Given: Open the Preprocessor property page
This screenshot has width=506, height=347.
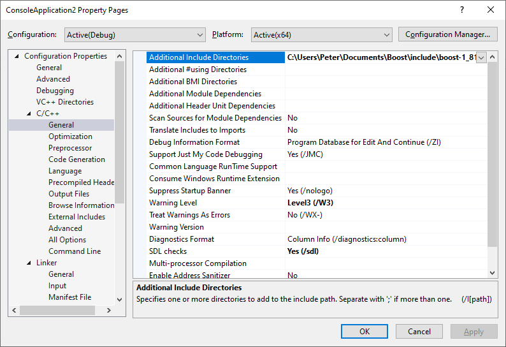Looking at the screenshot, I should [x=70, y=148].
